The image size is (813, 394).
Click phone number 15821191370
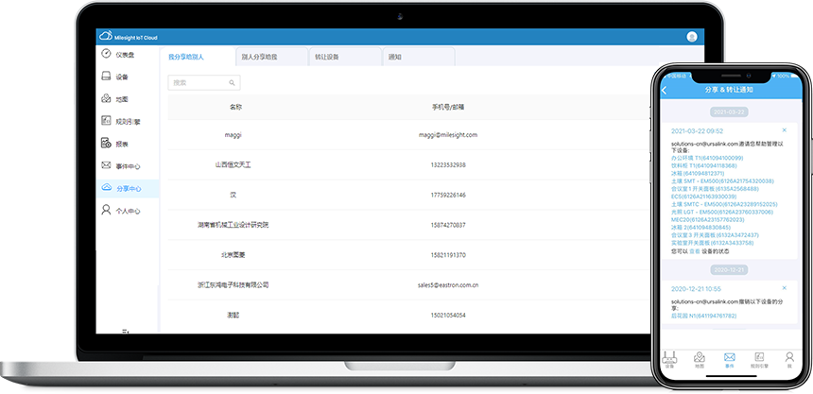pos(448,255)
